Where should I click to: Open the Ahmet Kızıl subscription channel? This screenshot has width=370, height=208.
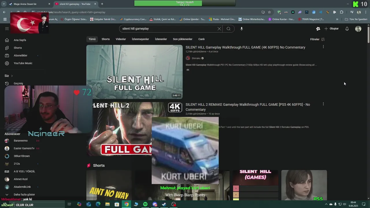[21, 179]
